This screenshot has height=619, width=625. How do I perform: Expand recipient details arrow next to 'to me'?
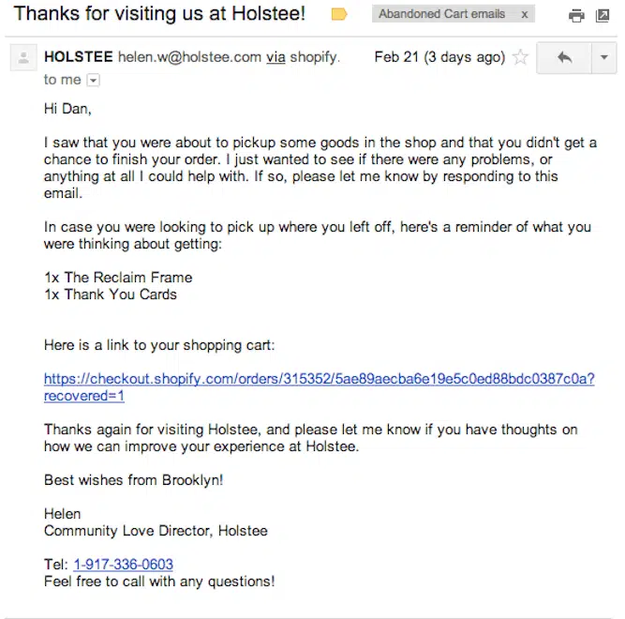click(93, 81)
